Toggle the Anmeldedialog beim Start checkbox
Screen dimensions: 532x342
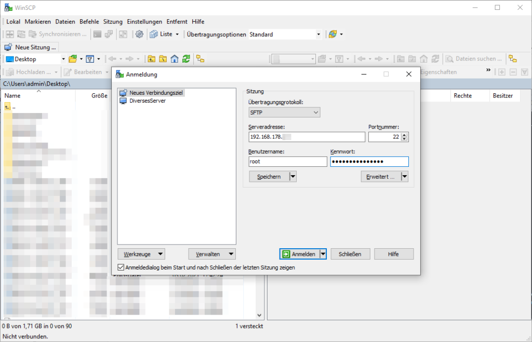(x=122, y=268)
